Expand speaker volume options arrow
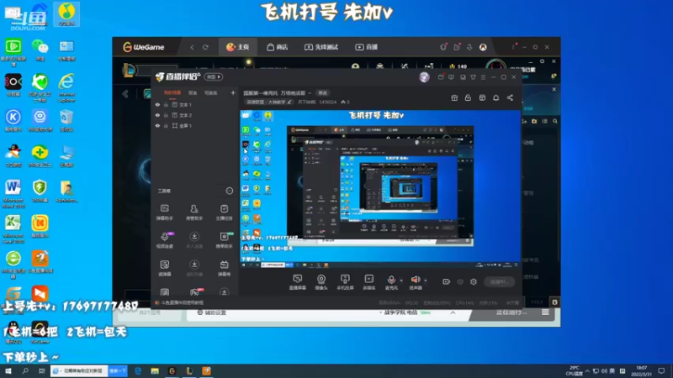The image size is (673, 378). [x=426, y=281]
